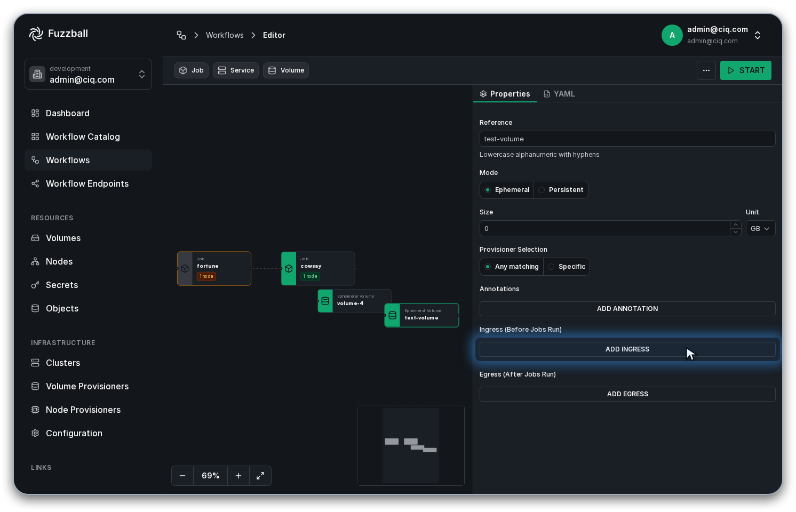This screenshot has height=512, width=796.
Task: Switch to the YAML tab
Action: [559, 94]
